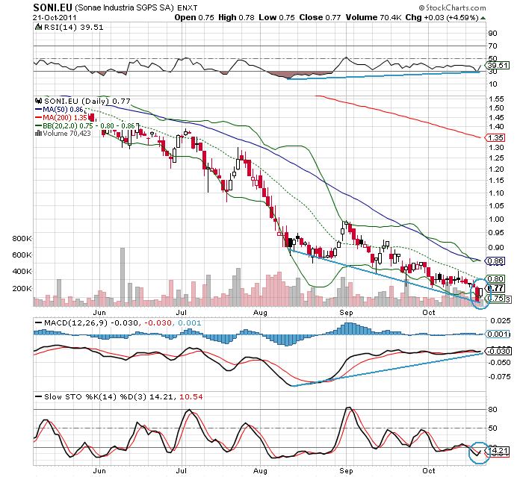Click the 200K volume axis label

point(22,288)
